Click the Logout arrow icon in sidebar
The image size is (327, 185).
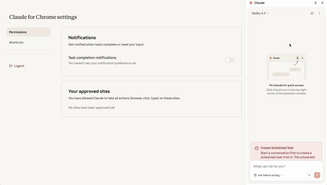coord(11,66)
